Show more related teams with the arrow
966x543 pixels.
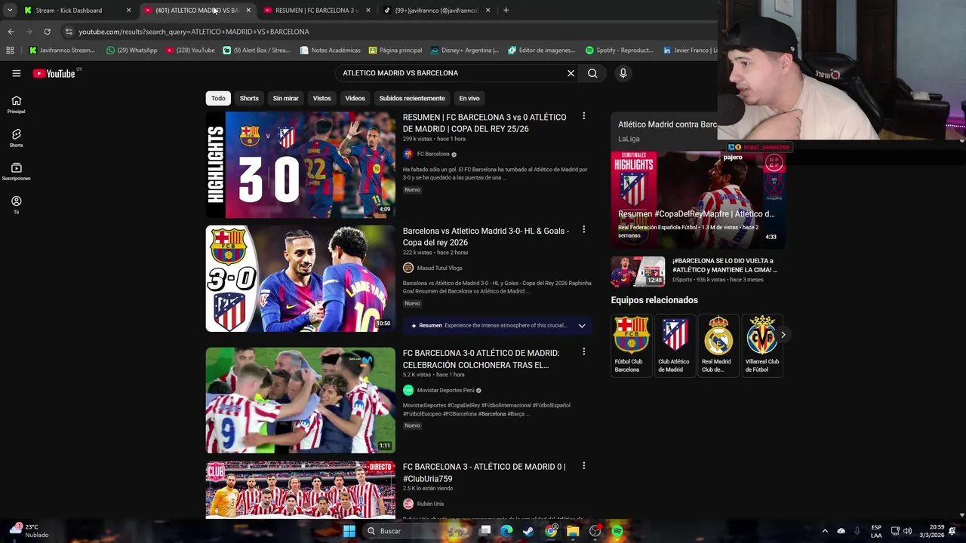[783, 334]
